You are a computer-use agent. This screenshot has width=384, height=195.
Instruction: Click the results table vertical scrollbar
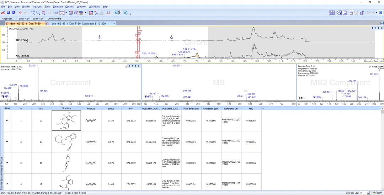382,149
